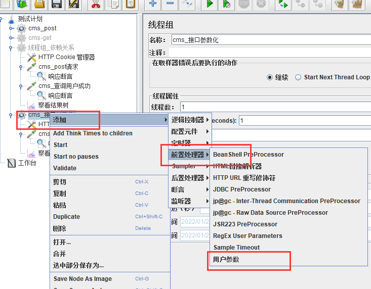Image resolution: width=371 pixels, height=289 pixels.
Task: Select the 继续 radio button
Action: click(x=269, y=77)
